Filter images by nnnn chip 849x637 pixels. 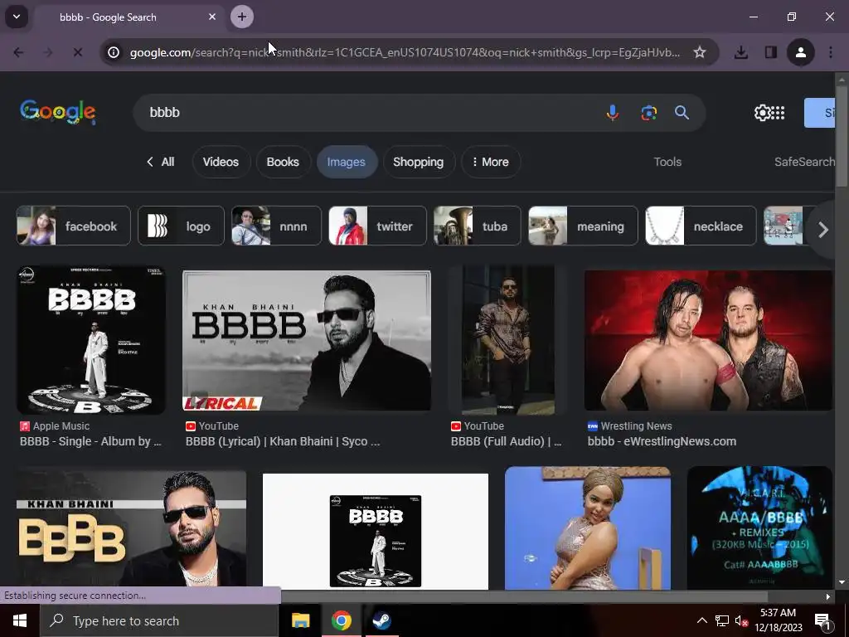click(x=276, y=226)
